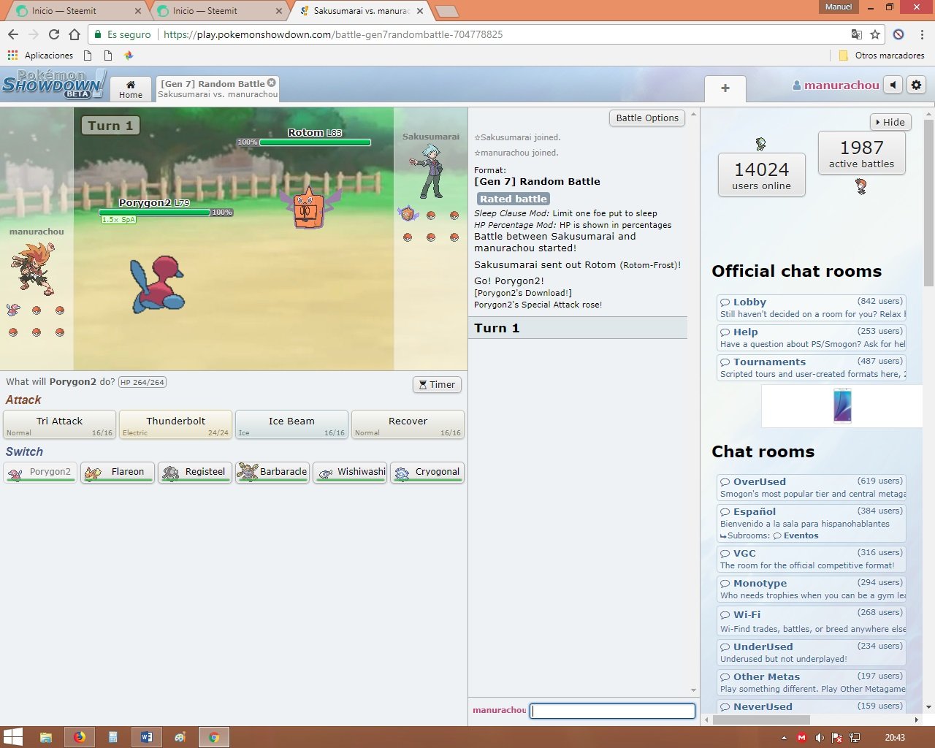Click your Porygon2 sprite

(157, 283)
